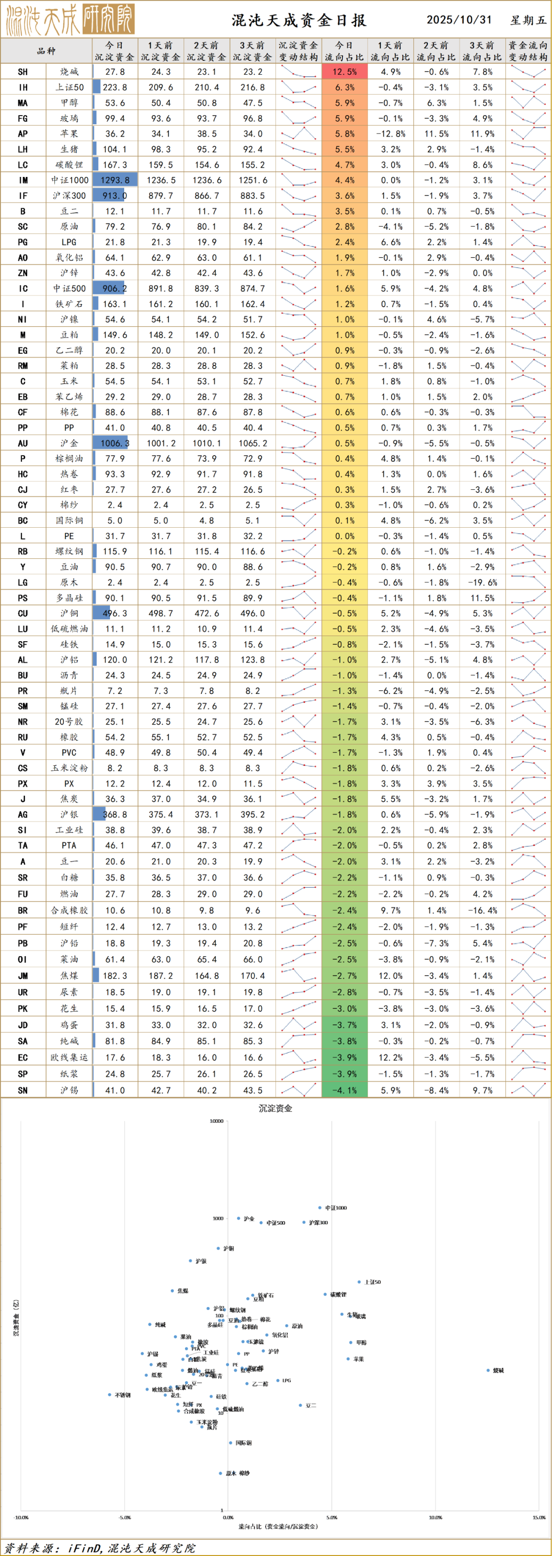The height and width of the screenshot is (1556, 552).
Task: Click the 混沌天成资金日报 title
Action: coord(299,20)
